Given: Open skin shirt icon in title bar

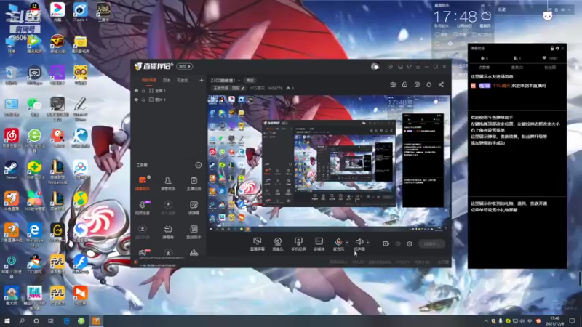Looking at the screenshot, I should (x=409, y=67).
